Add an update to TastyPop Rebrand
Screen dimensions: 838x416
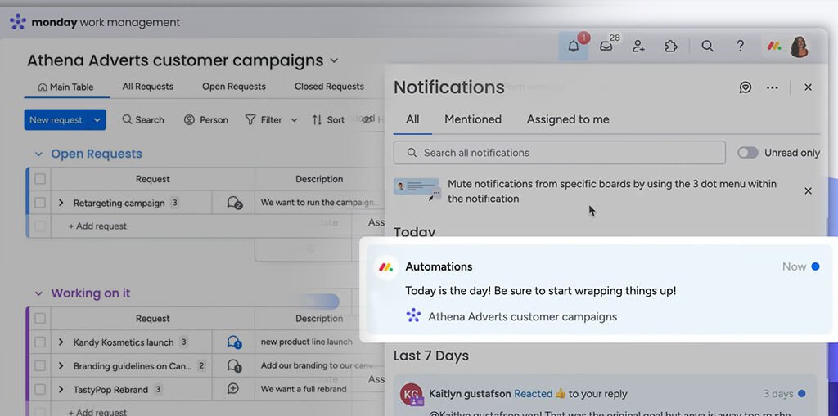pos(233,389)
